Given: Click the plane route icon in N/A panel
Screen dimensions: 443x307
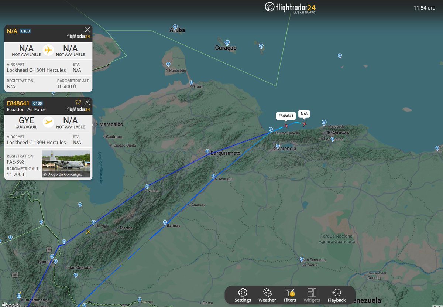Looking at the screenshot, I should tap(48, 50).
